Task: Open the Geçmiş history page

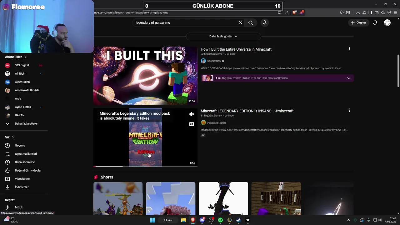Action: click(x=24, y=145)
